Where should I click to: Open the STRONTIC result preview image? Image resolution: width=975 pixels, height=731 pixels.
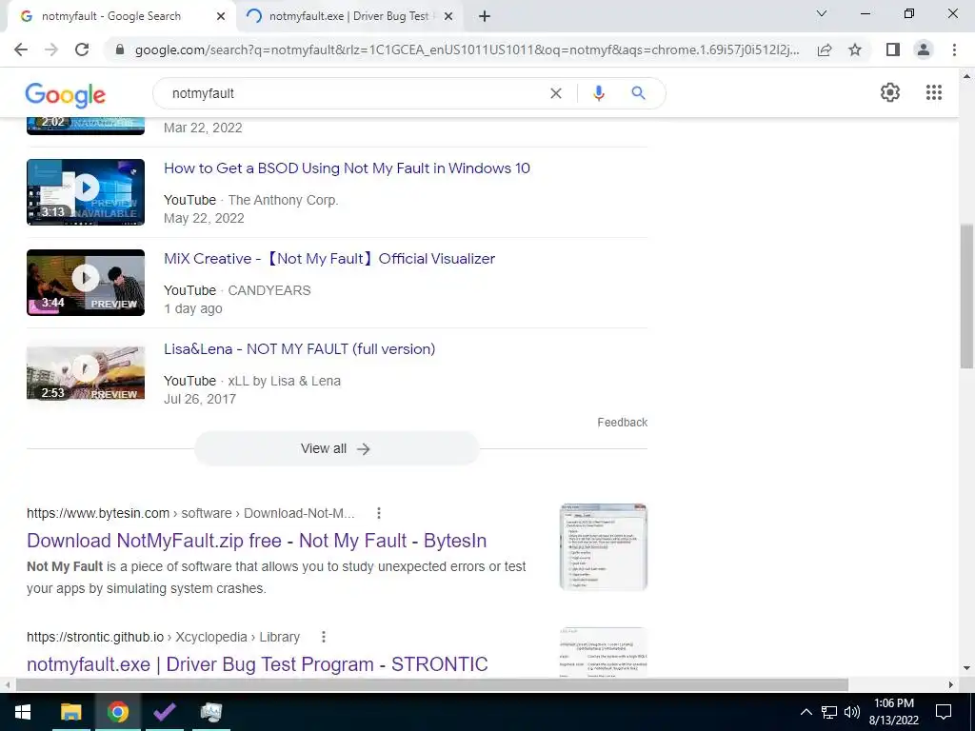point(603,651)
